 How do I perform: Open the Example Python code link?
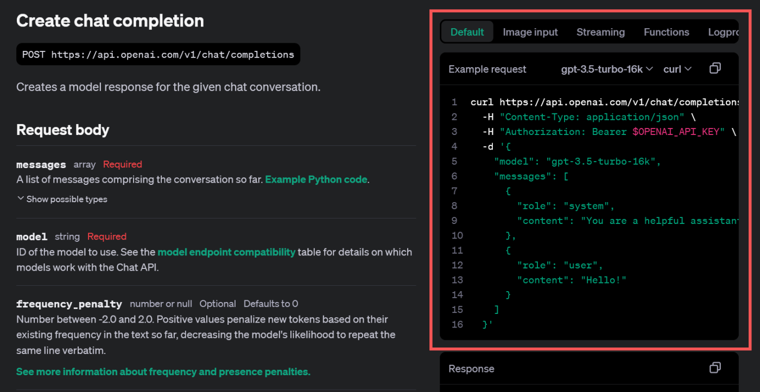(316, 179)
